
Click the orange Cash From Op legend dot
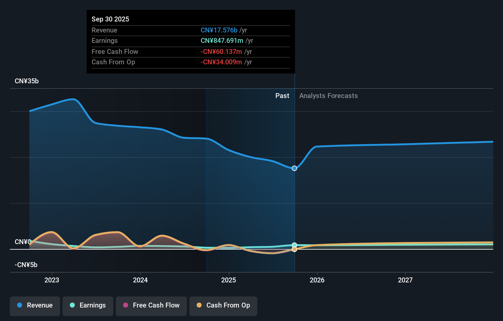[199, 305]
